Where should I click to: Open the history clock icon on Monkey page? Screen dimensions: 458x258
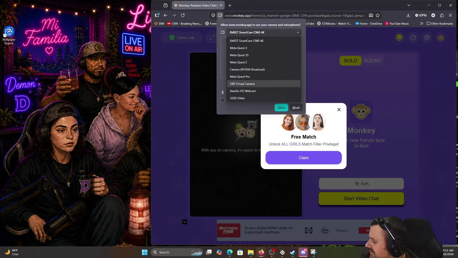413,38
